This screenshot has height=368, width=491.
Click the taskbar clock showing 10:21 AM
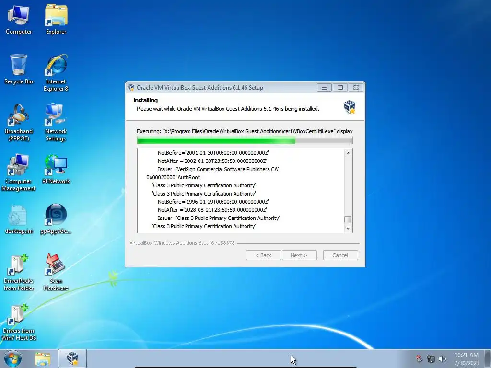coord(467,358)
